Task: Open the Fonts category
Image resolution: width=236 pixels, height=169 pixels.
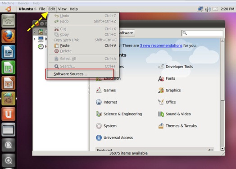Action: tap(170, 78)
